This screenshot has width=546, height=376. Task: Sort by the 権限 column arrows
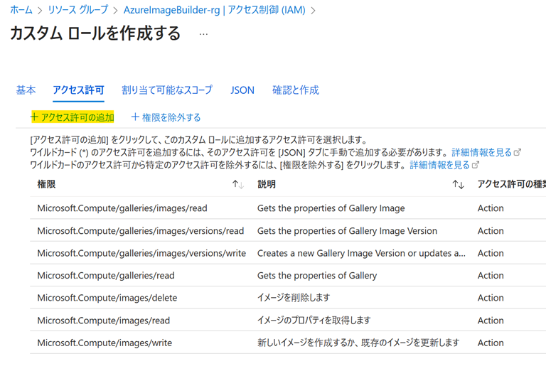[x=238, y=185]
